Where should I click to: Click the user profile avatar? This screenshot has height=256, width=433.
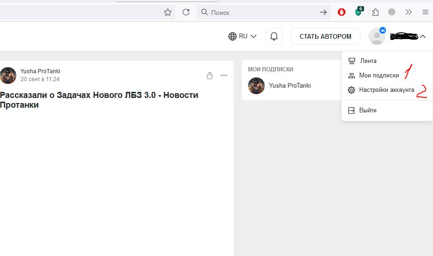click(377, 36)
